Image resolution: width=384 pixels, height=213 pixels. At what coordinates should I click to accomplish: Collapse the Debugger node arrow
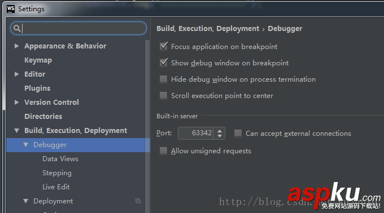26,145
